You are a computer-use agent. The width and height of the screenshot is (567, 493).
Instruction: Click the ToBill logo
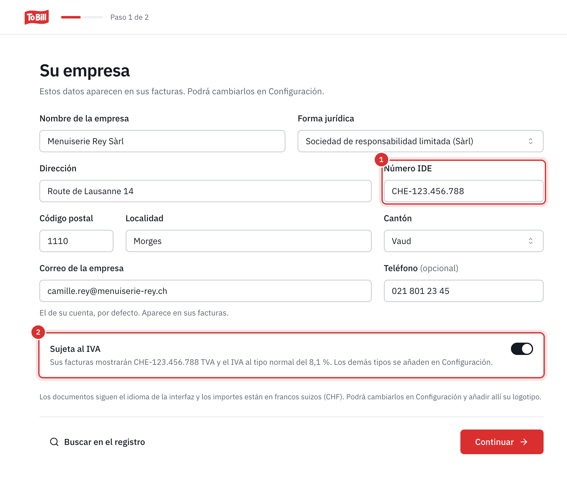click(37, 17)
